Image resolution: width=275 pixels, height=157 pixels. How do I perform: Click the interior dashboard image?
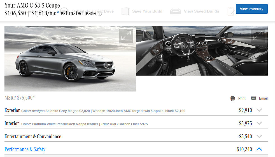point(202,51)
